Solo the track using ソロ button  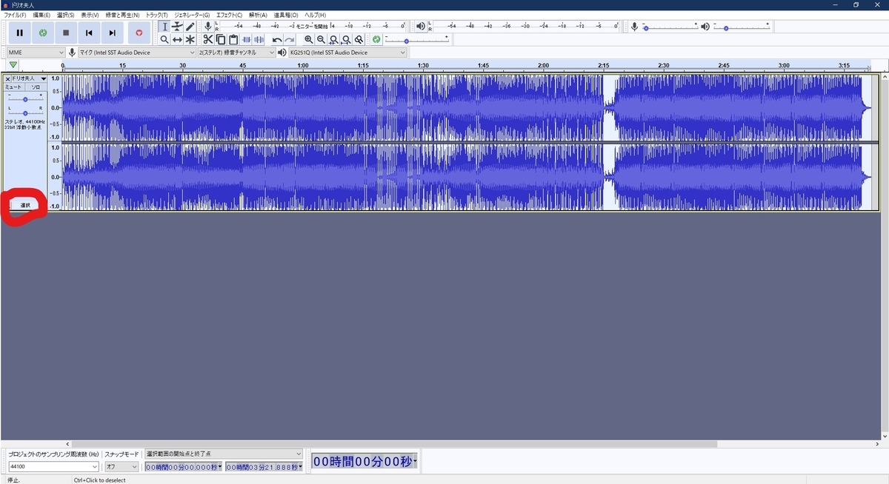(x=36, y=87)
